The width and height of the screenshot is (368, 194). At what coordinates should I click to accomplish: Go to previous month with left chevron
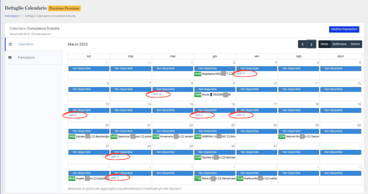point(302,44)
